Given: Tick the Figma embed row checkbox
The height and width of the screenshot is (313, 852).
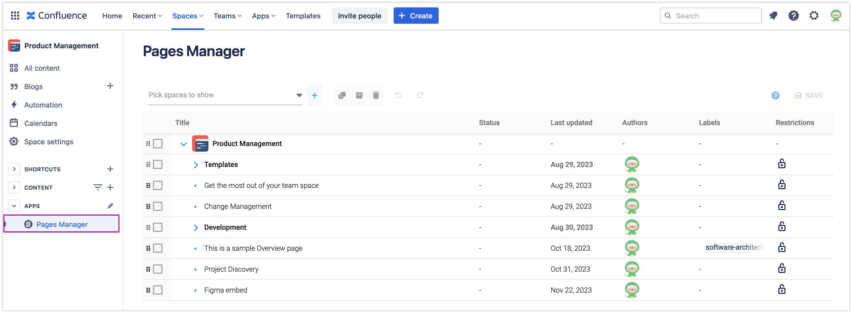Looking at the screenshot, I should tap(158, 290).
